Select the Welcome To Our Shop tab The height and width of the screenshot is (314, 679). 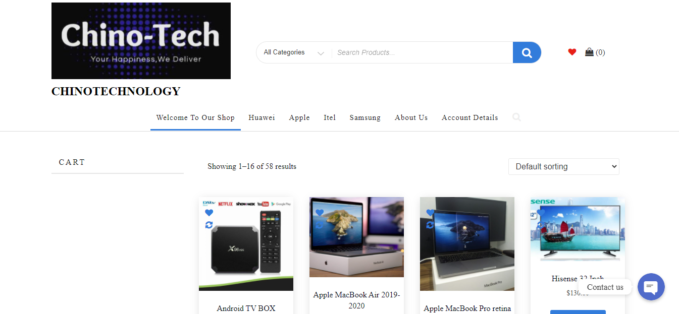(x=195, y=117)
